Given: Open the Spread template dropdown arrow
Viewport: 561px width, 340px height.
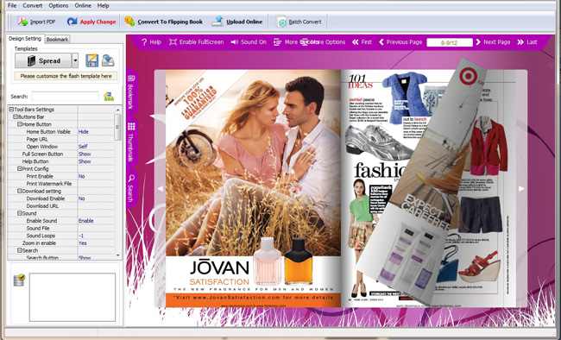Looking at the screenshot, I should tap(75, 60).
